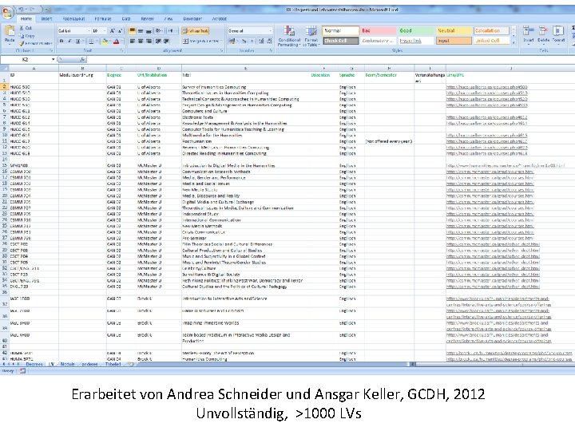Toggle bottom vertical alignment
The width and height of the screenshot is (575, 431).
pyautogui.click(x=149, y=31)
